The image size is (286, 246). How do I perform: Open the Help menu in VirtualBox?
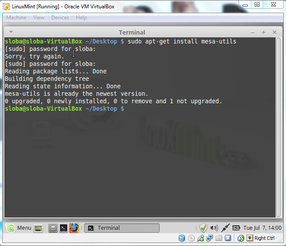tap(81, 18)
